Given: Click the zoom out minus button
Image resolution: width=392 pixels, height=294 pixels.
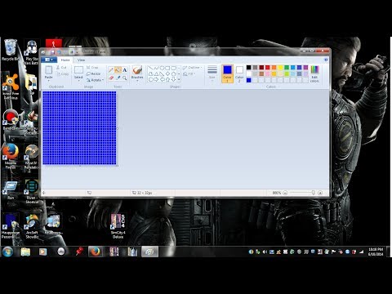Looking at the screenshot, I should 285,193.
